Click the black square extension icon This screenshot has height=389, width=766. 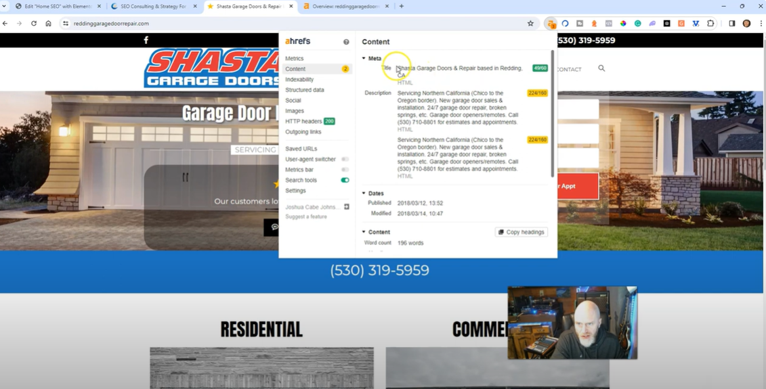coord(667,24)
